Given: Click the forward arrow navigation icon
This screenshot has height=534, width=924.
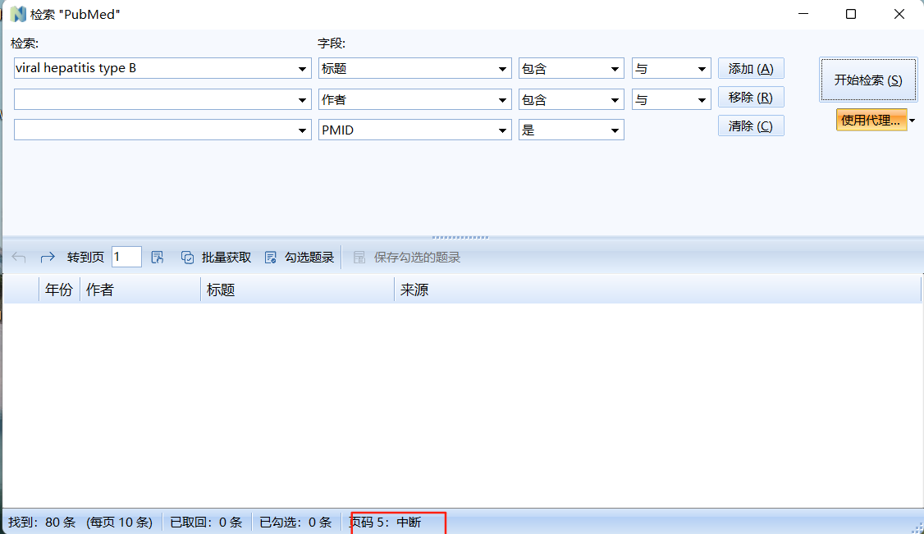Looking at the screenshot, I should click(48, 258).
